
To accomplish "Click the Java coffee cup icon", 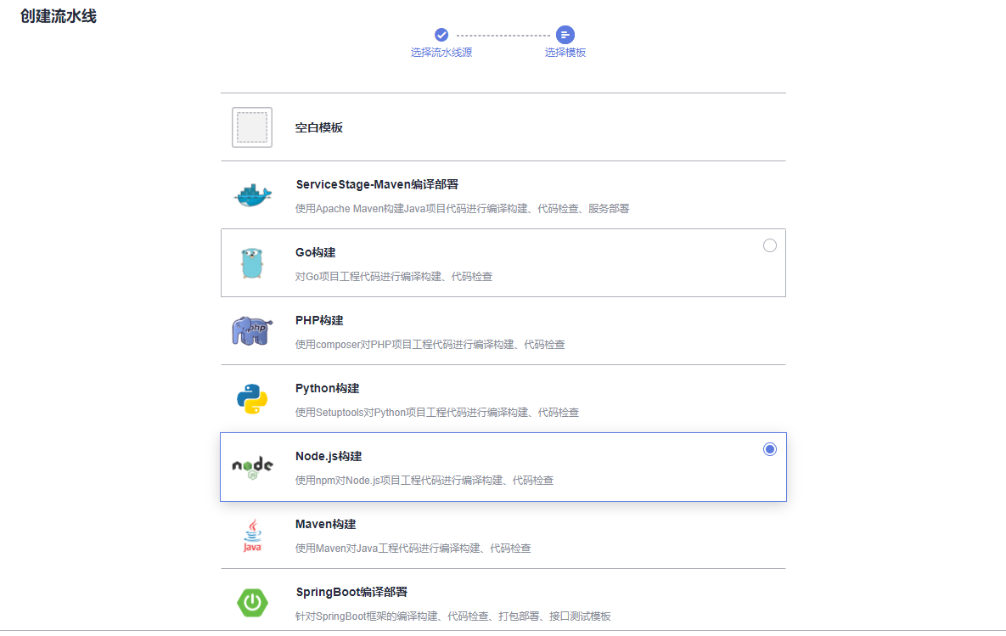I will click(252, 535).
